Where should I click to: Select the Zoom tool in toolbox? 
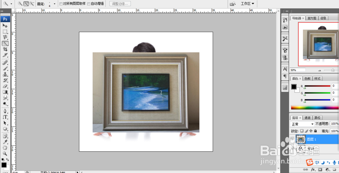pos(5,154)
